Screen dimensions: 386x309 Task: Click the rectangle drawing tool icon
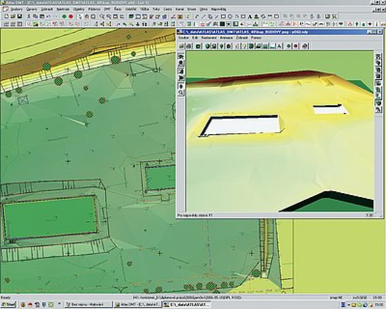pyautogui.click(x=223, y=16)
